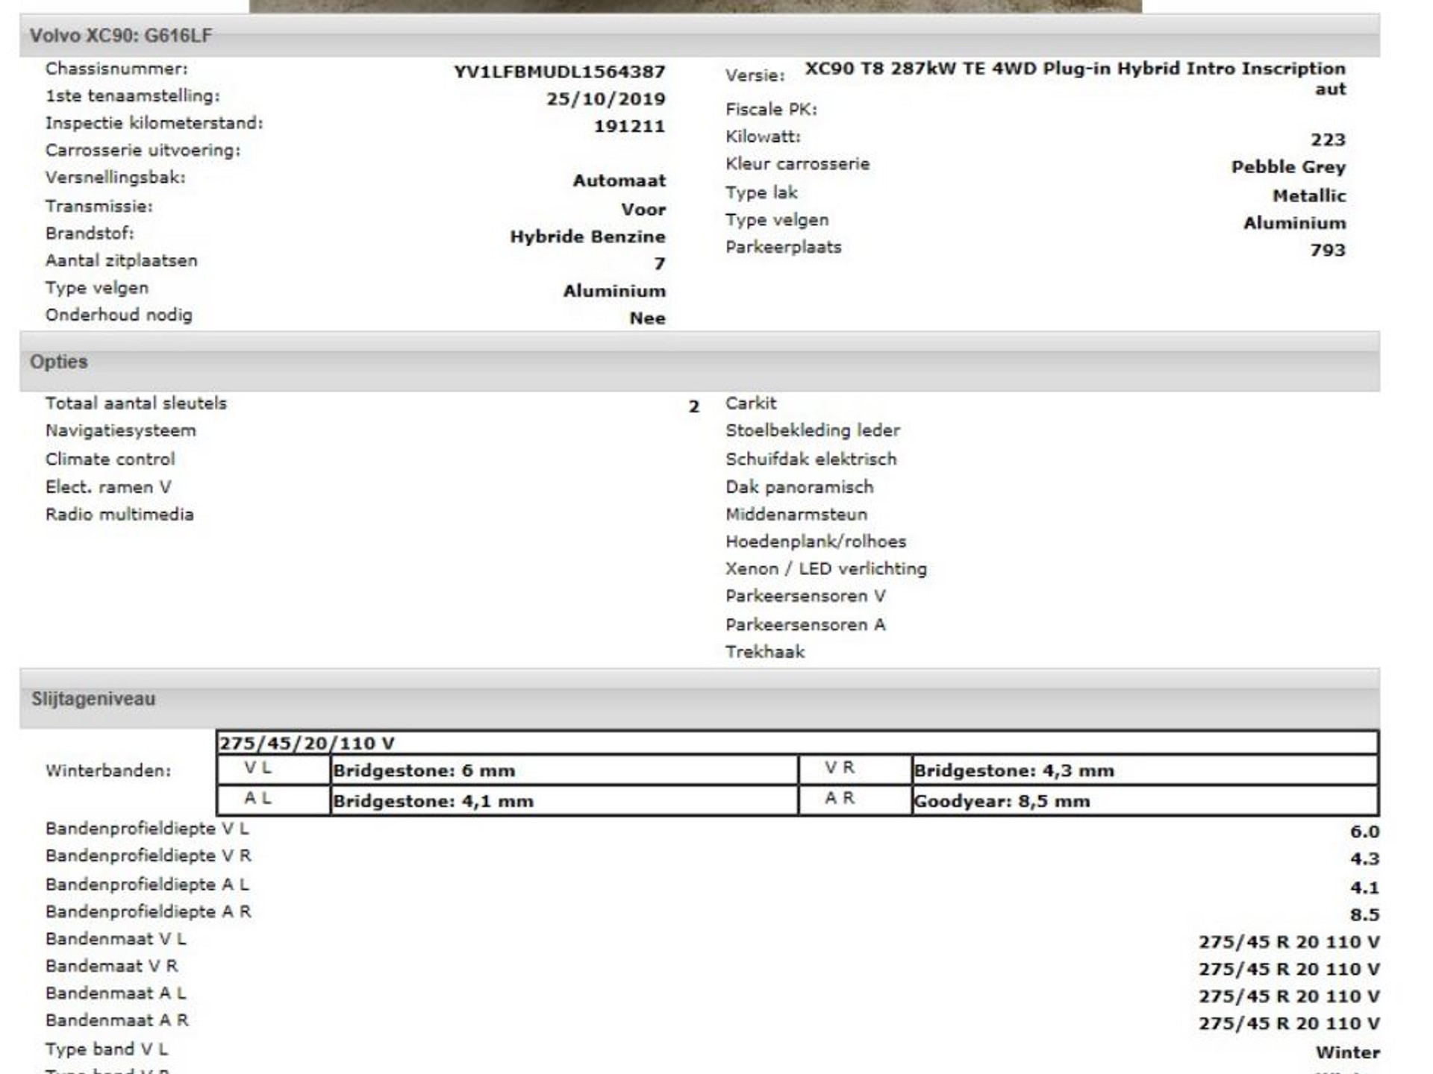Click the Slijtageniveau section header
Screen dimensions: 1433x1074
point(699,699)
